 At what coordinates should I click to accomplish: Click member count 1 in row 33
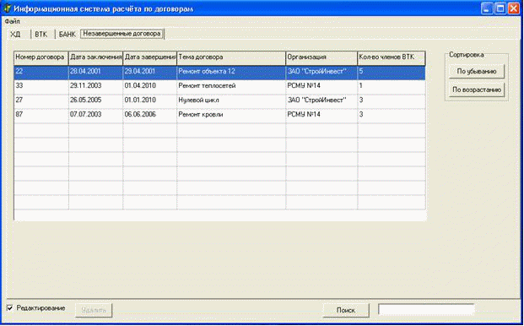(x=392, y=87)
